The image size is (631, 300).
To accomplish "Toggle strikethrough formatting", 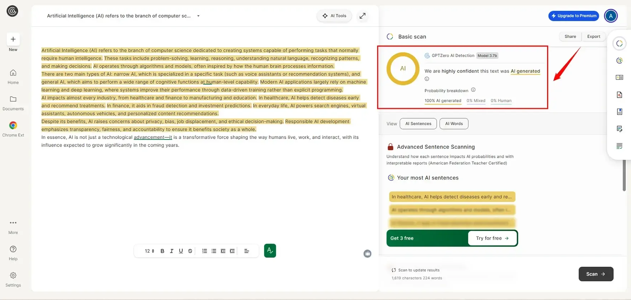I will click(190, 251).
